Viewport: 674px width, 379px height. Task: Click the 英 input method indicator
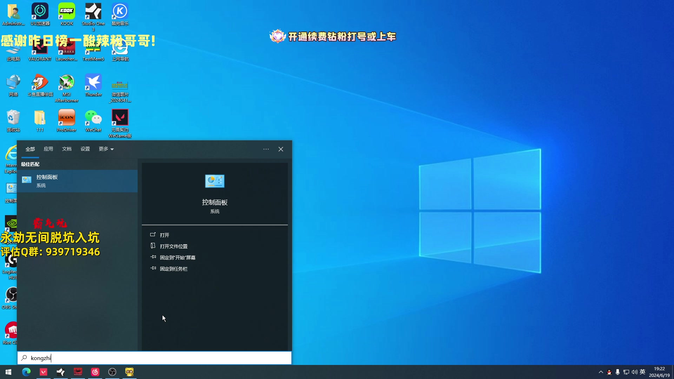point(643,372)
